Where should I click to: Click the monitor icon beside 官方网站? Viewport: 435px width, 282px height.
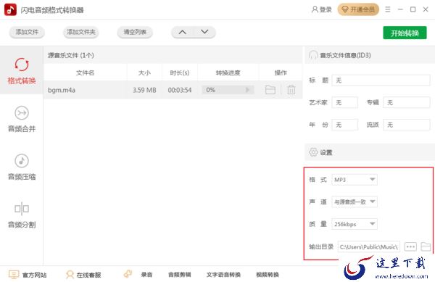click(14, 275)
